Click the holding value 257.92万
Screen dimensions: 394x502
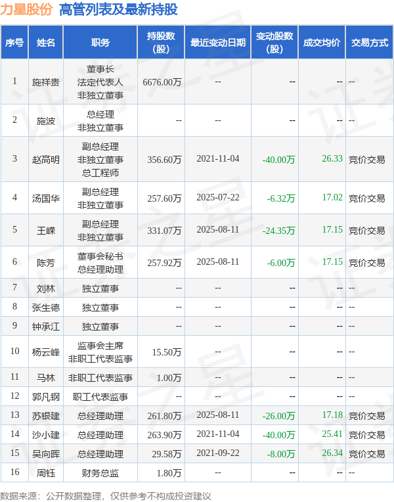tap(164, 263)
